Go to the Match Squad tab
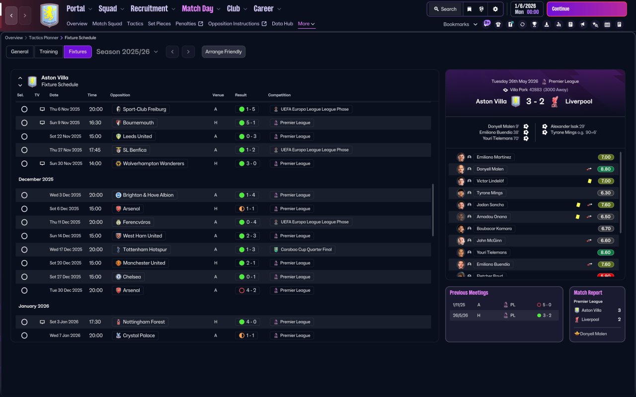 point(107,24)
